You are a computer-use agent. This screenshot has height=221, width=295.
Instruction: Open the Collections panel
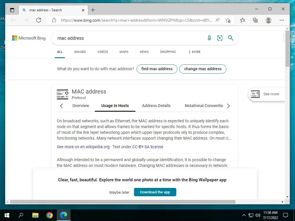click(x=255, y=20)
